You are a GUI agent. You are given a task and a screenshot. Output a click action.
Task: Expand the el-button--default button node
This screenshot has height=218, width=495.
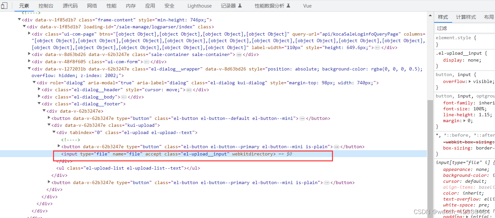[49, 118]
